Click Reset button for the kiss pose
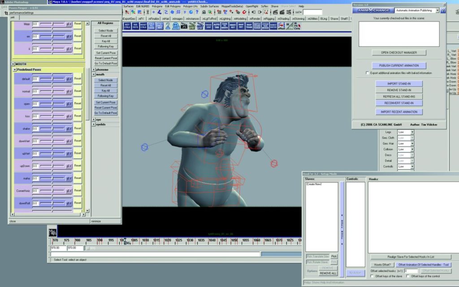Screen dimensions: 459x287 pos(78,116)
